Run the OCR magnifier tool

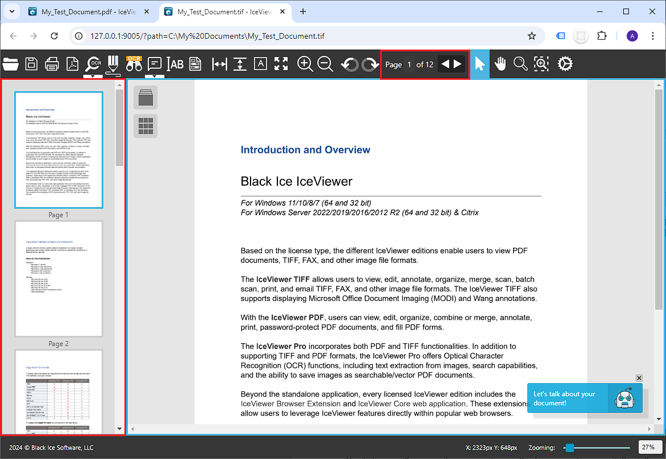93,64
